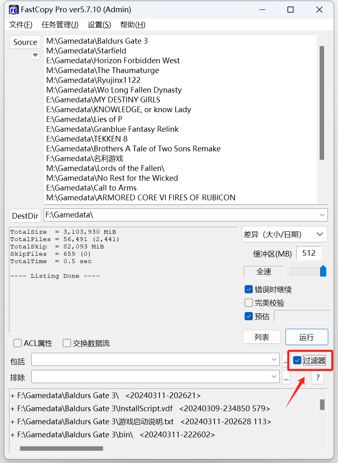Screen dimensions: 338x463
Task: Click the FastCopy app icon in title bar
Action: (13, 10)
